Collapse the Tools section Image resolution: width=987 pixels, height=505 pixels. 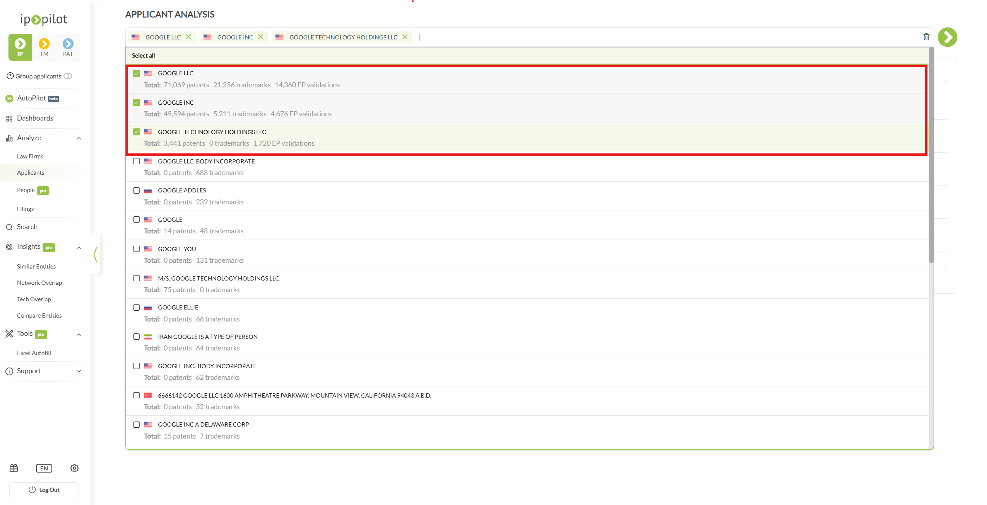click(x=79, y=335)
